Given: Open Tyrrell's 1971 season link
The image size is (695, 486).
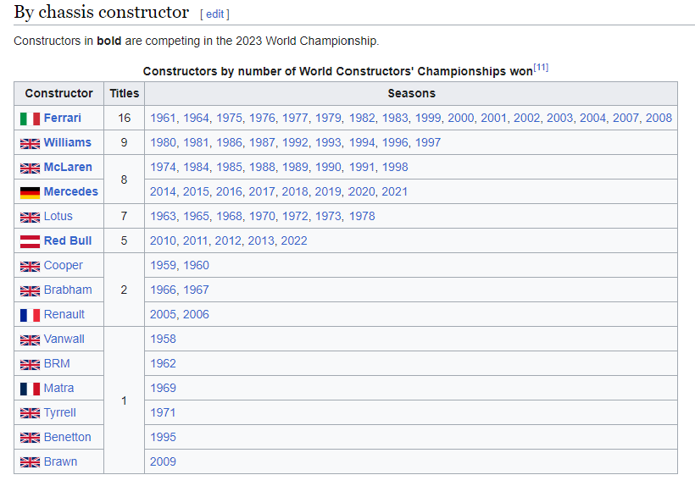Looking at the screenshot, I should click(163, 413).
